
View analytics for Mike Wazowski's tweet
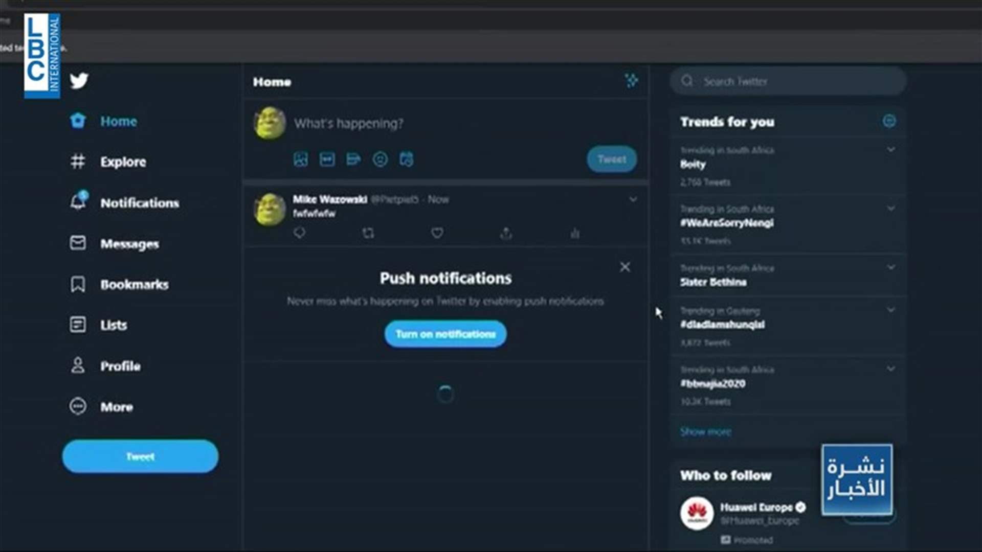pyautogui.click(x=575, y=233)
